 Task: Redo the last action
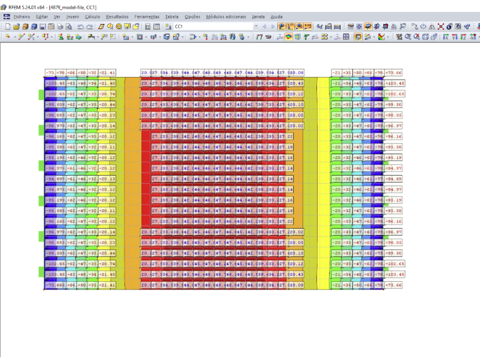(x=90, y=27)
